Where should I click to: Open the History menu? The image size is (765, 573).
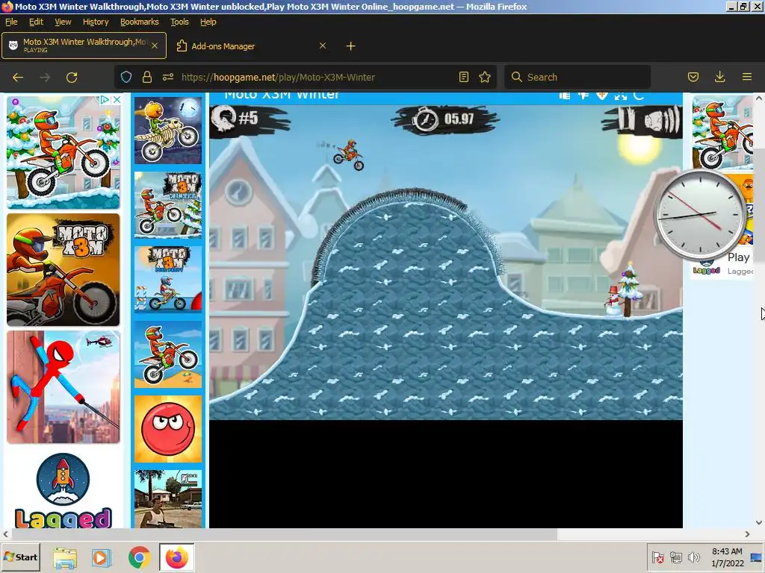click(96, 22)
